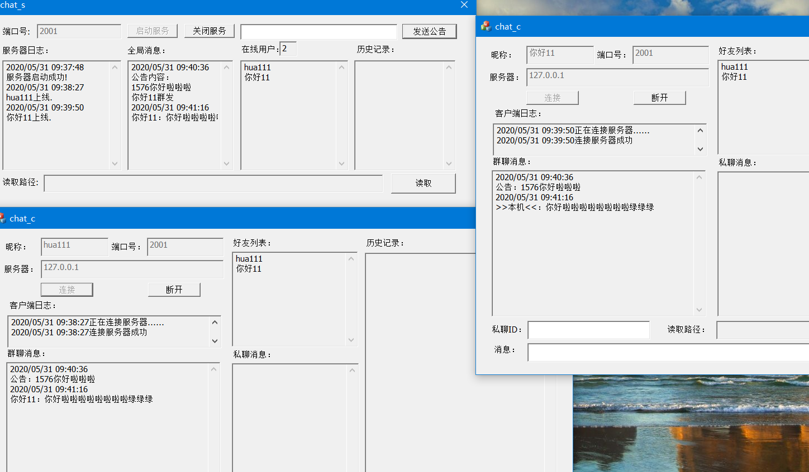Screen dimensions: 809x472
Task: Click 断开 in the 你好11 client window
Action: pyautogui.click(x=660, y=98)
